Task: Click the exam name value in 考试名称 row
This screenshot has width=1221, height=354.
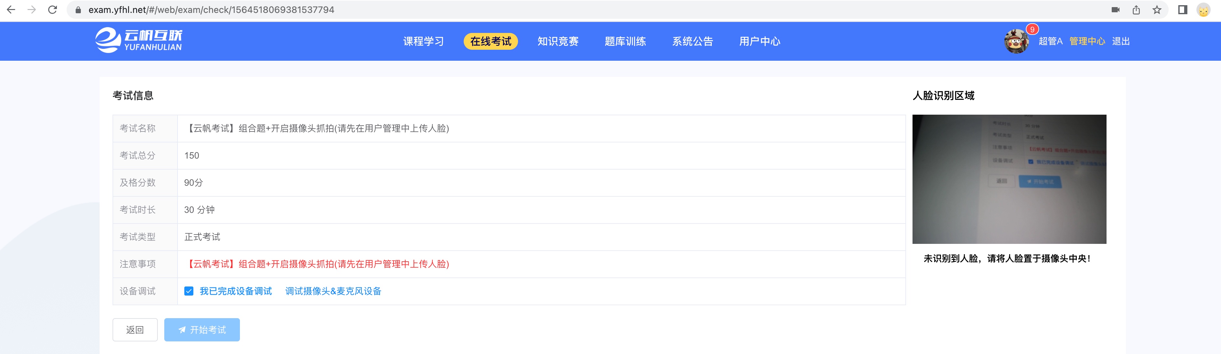Action: tap(317, 128)
